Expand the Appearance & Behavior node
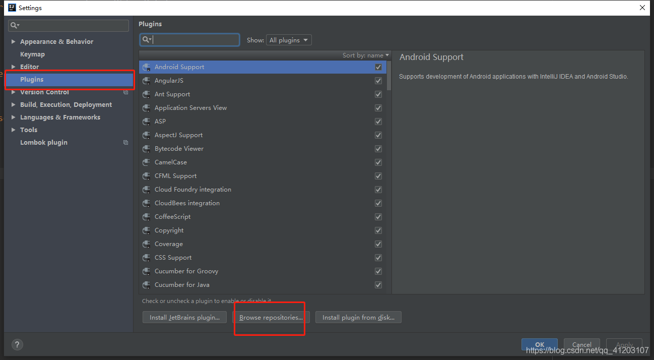The width and height of the screenshot is (654, 360). point(13,42)
